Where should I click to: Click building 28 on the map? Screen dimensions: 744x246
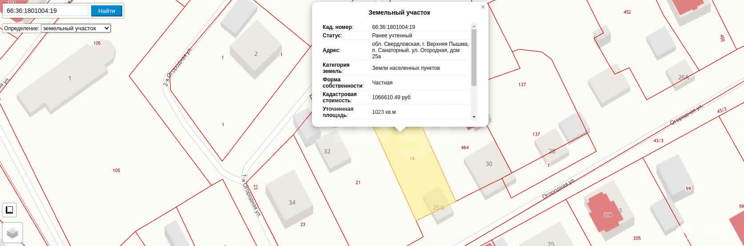point(551,149)
